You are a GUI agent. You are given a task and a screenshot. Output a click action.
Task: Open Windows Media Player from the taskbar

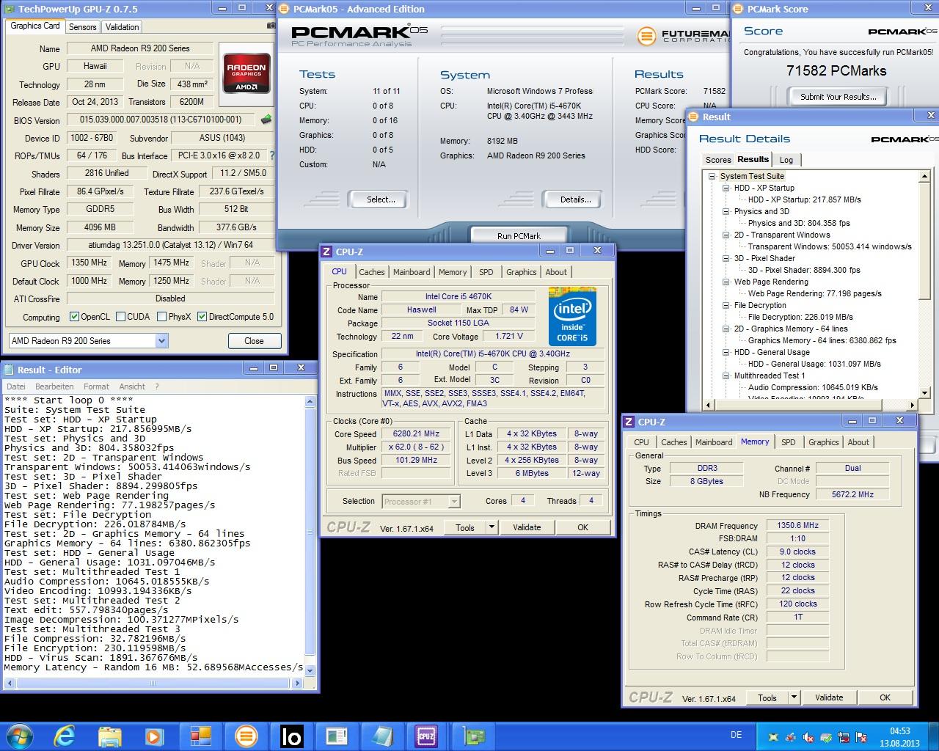(153, 736)
